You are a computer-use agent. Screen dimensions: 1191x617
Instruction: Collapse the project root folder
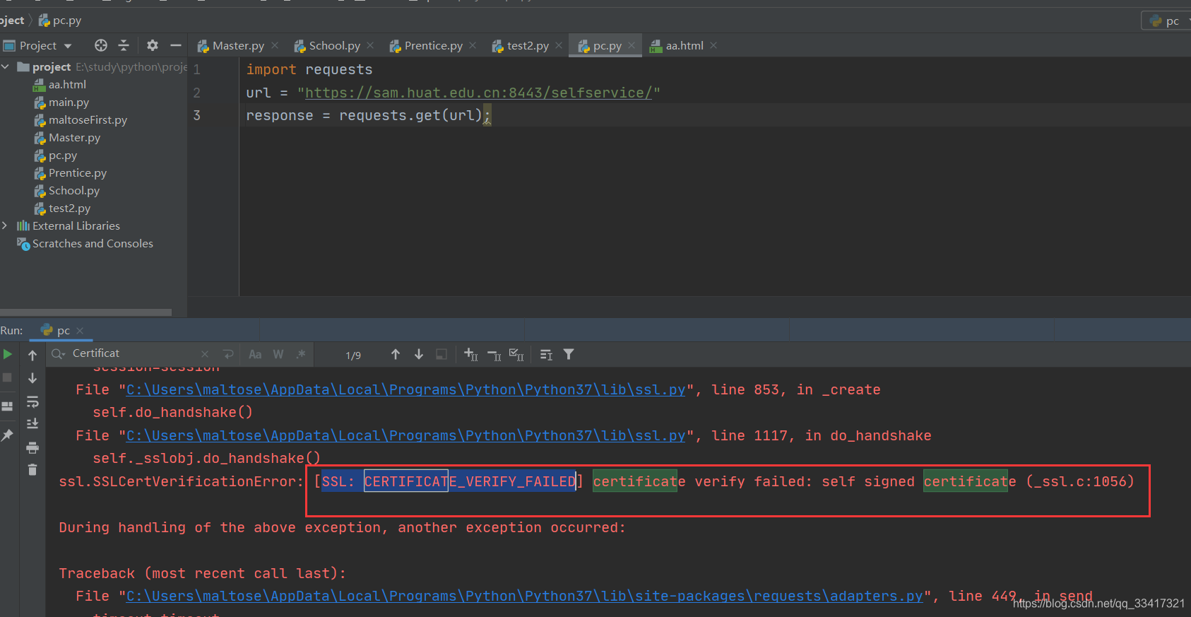click(x=5, y=66)
